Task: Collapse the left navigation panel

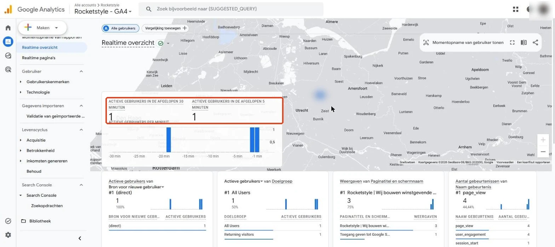Action: click(x=80, y=238)
